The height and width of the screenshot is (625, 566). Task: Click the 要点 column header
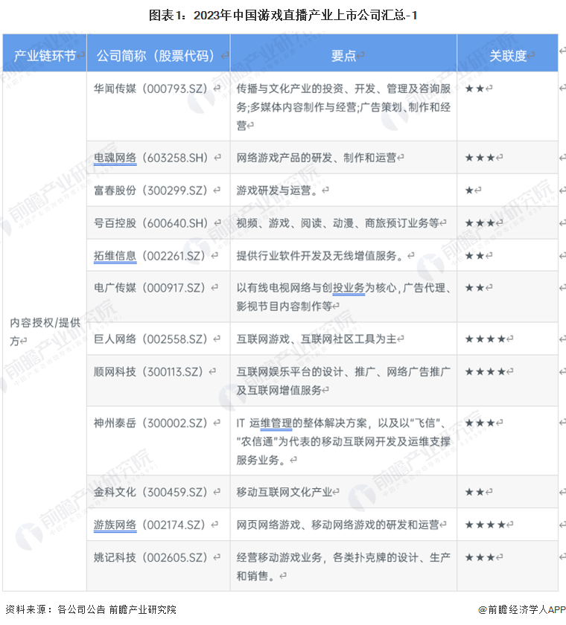pyautogui.click(x=343, y=53)
